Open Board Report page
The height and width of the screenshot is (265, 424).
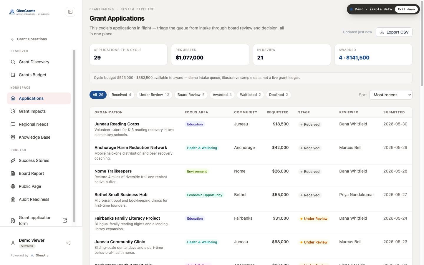[39, 173]
